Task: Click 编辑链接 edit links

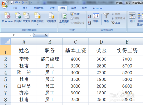Action: (x=77, y=23)
